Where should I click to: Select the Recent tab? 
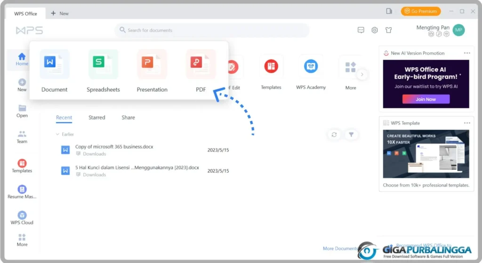pyautogui.click(x=64, y=117)
